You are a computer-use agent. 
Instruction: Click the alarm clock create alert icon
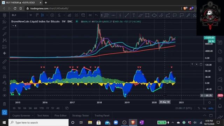click(x=83, y=15)
